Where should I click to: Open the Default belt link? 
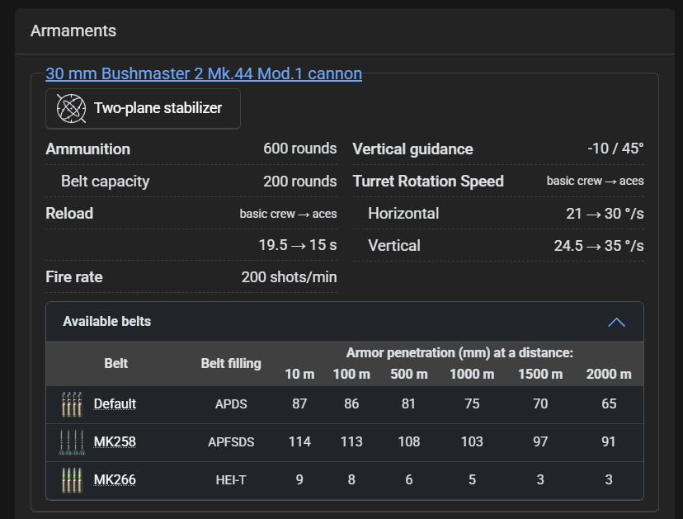115,404
